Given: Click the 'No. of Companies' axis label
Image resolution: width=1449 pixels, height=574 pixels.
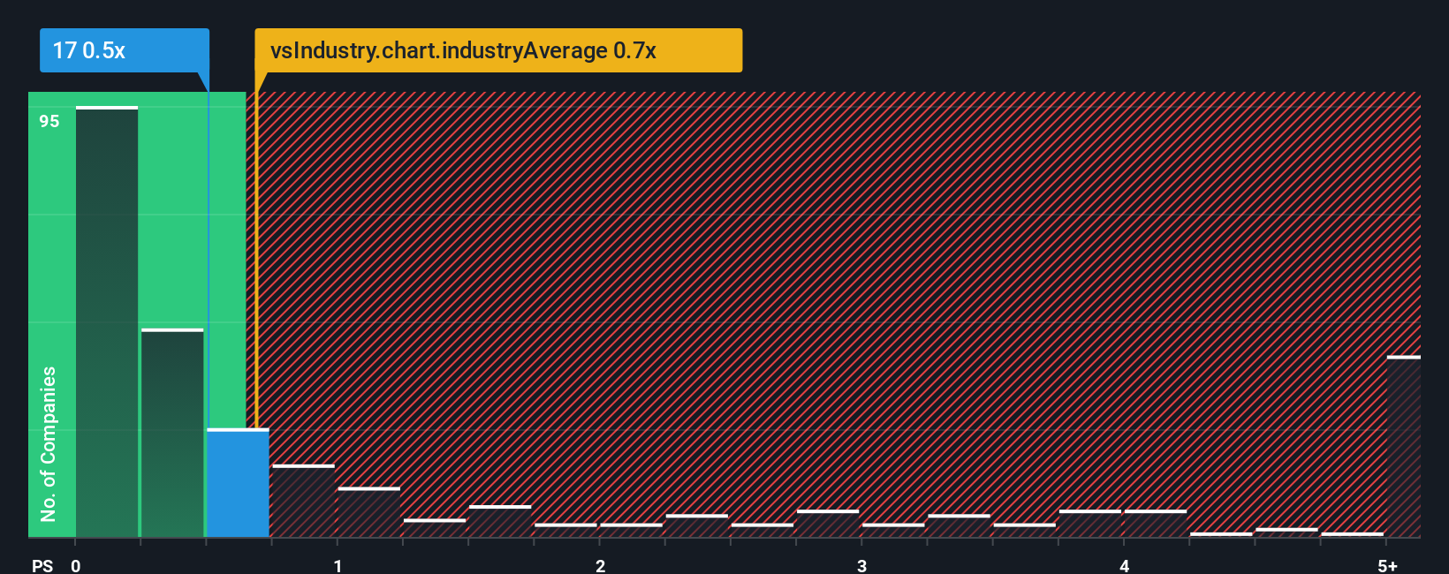Looking at the screenshot, I should tap(49, 443).
